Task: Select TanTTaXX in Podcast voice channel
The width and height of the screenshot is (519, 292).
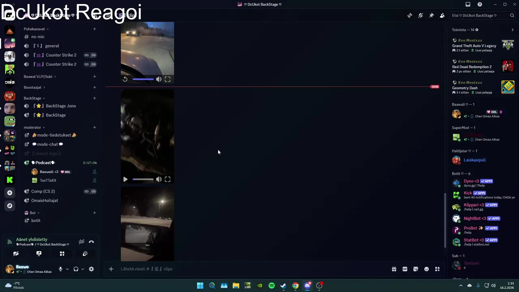Action: [x=64, y=180]
